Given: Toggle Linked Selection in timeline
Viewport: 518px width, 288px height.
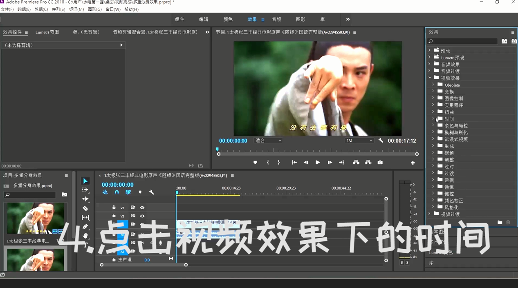Looking at the screenshot, I should (128, 192).
